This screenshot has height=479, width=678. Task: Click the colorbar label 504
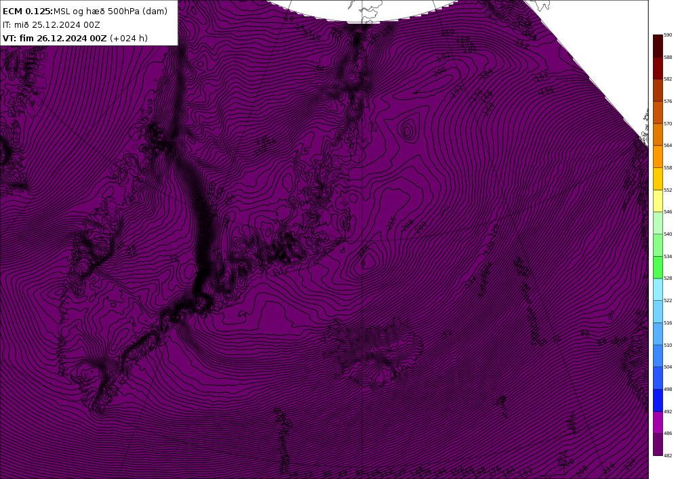click(x=668, y=367)
